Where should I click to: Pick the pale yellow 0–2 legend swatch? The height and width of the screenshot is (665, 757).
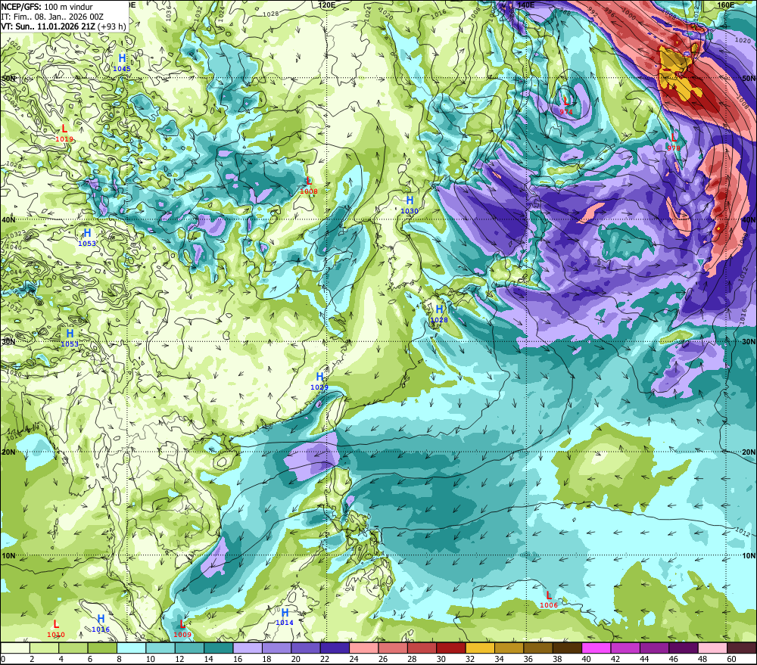pos(15,648)
